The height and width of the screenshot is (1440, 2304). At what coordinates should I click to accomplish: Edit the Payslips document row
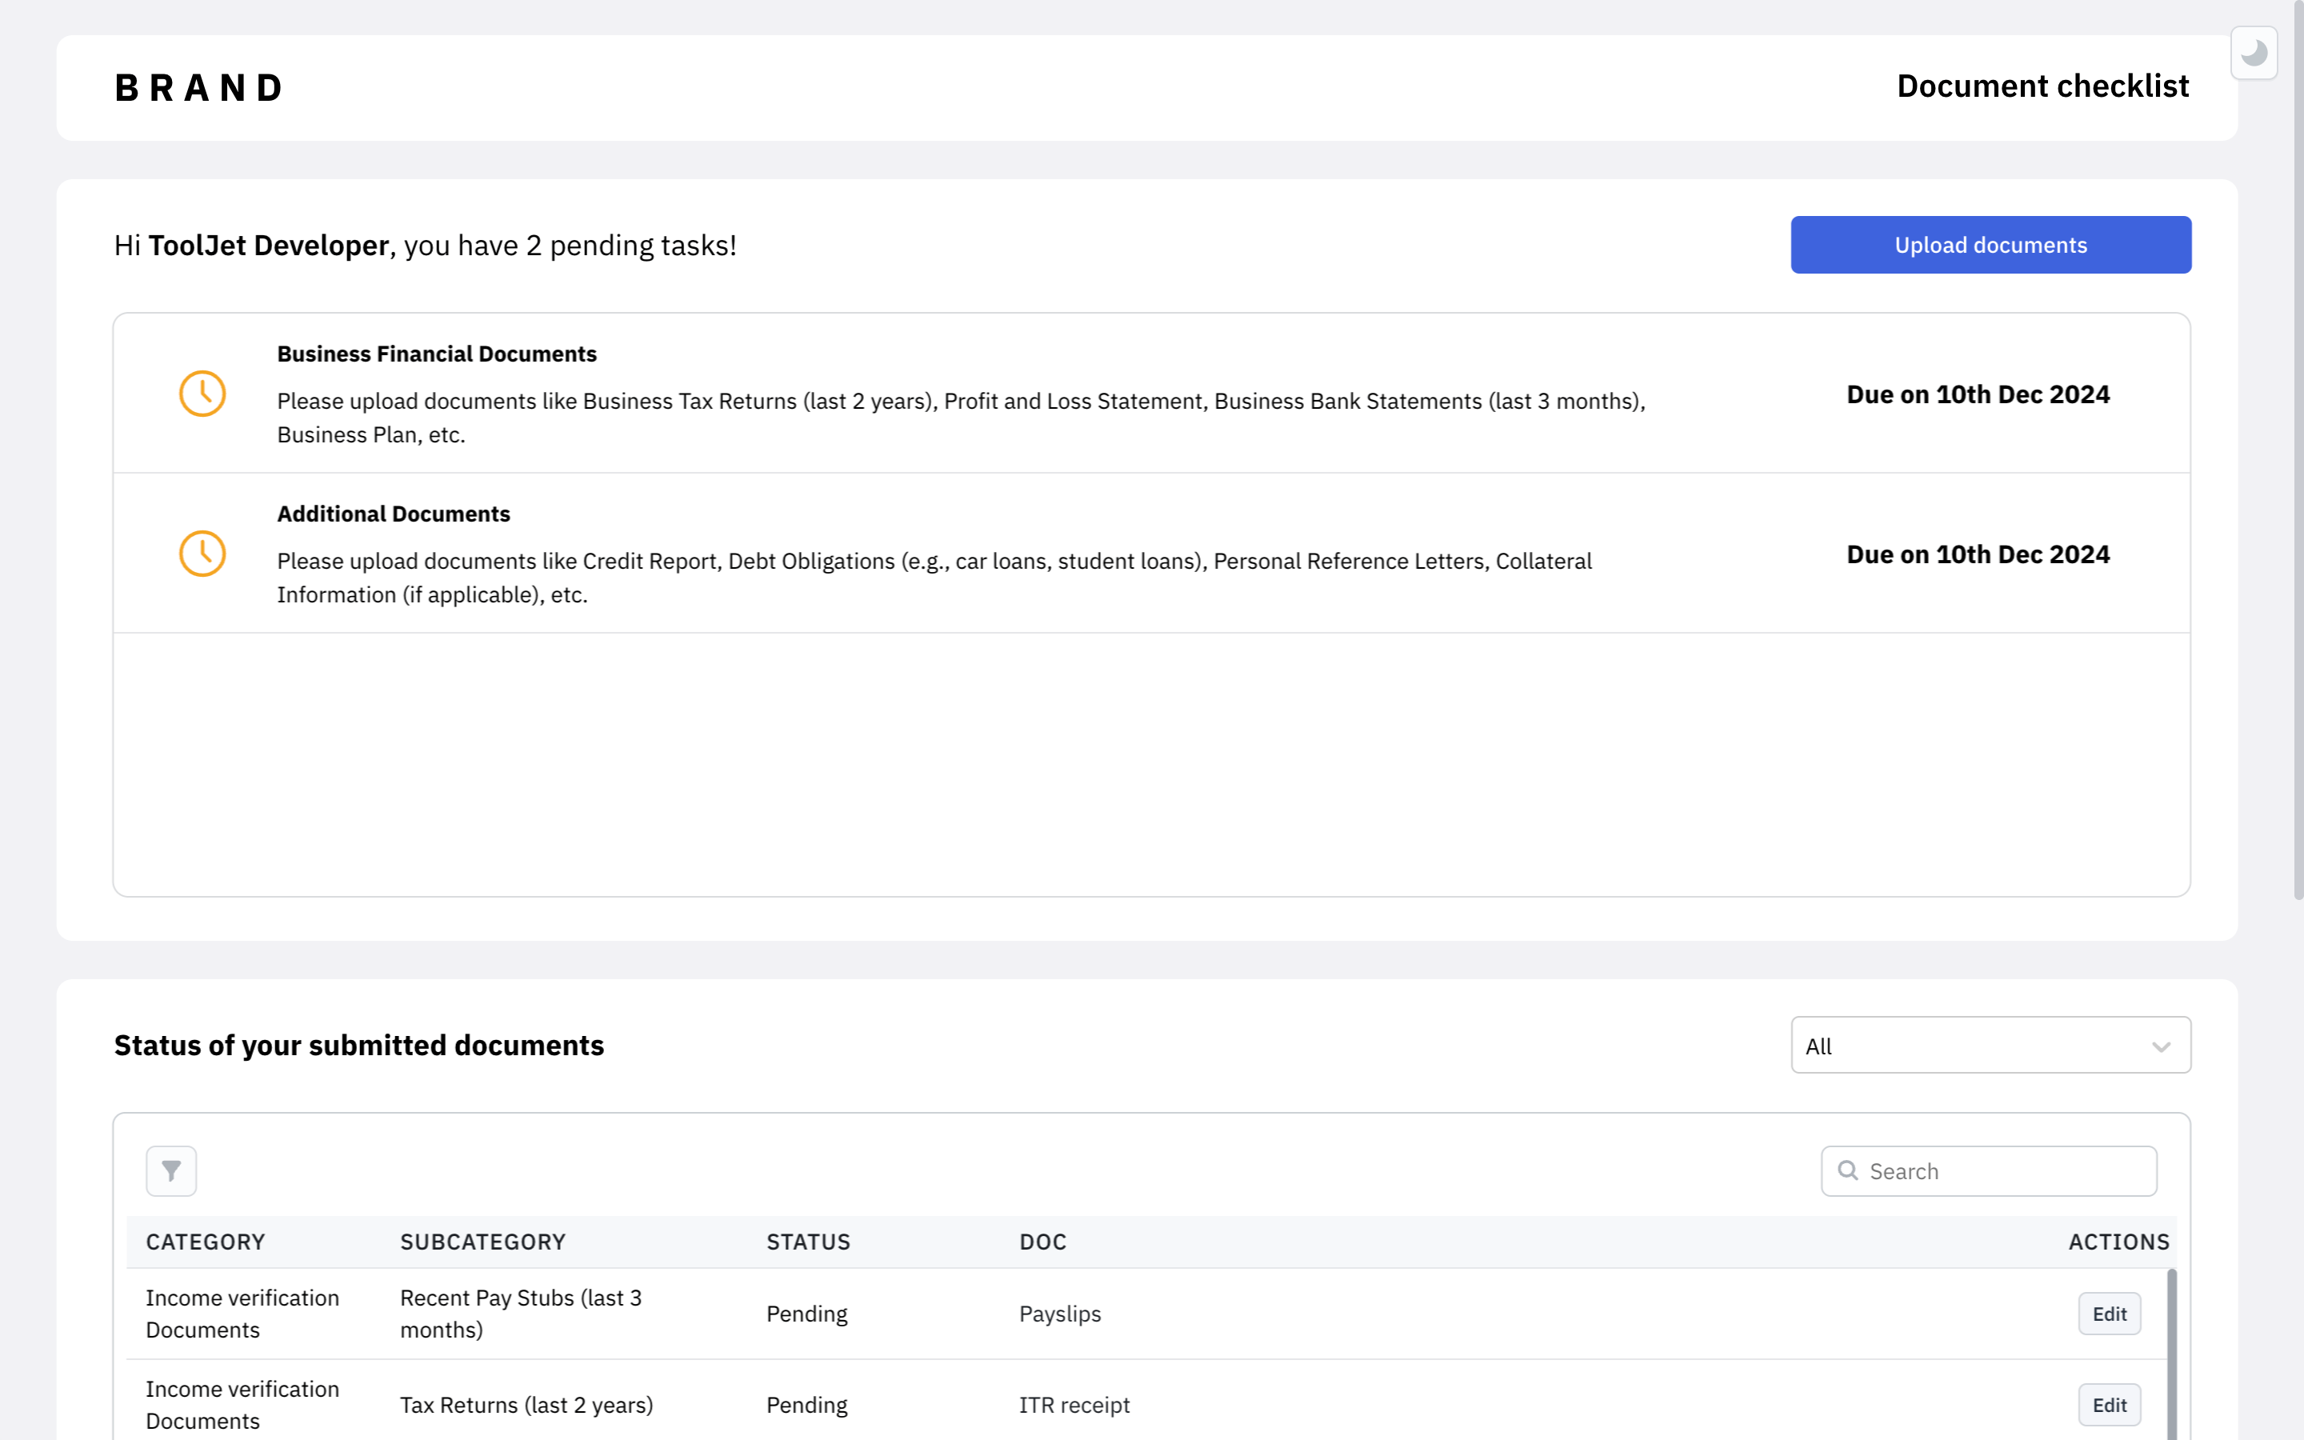click(2109, 1314)
